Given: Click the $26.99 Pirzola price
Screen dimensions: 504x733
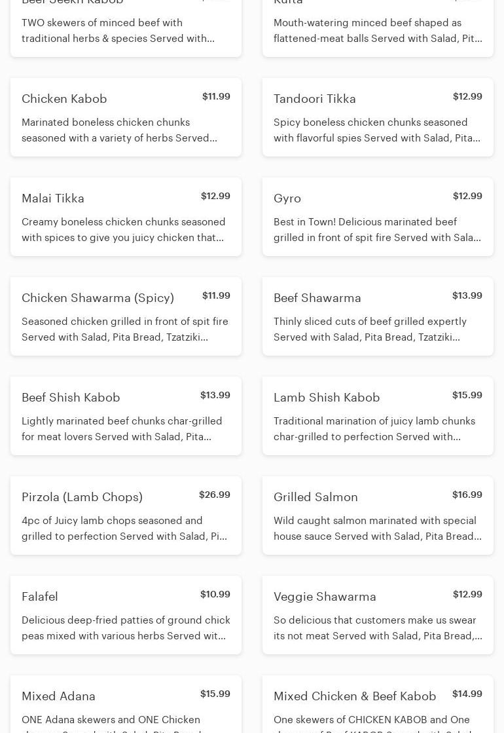Looking at the screenshot, I should (214, 495).
